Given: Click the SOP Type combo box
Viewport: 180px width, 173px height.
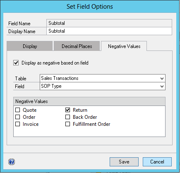Looking at the screenshot, I should (103, 86).
